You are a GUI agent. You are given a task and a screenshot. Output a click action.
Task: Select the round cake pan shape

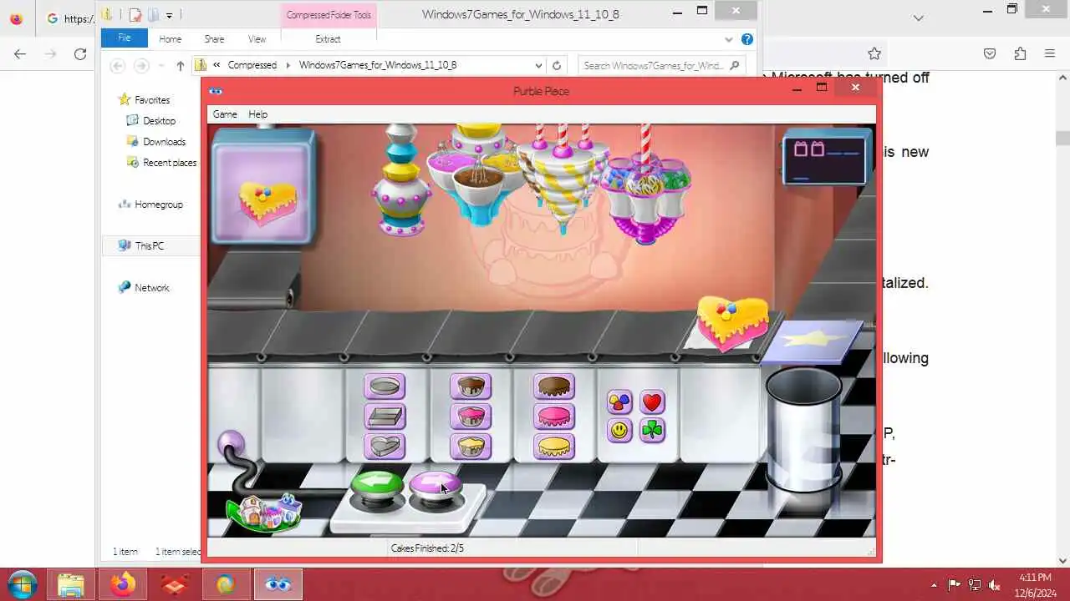(x=385, y=386)
